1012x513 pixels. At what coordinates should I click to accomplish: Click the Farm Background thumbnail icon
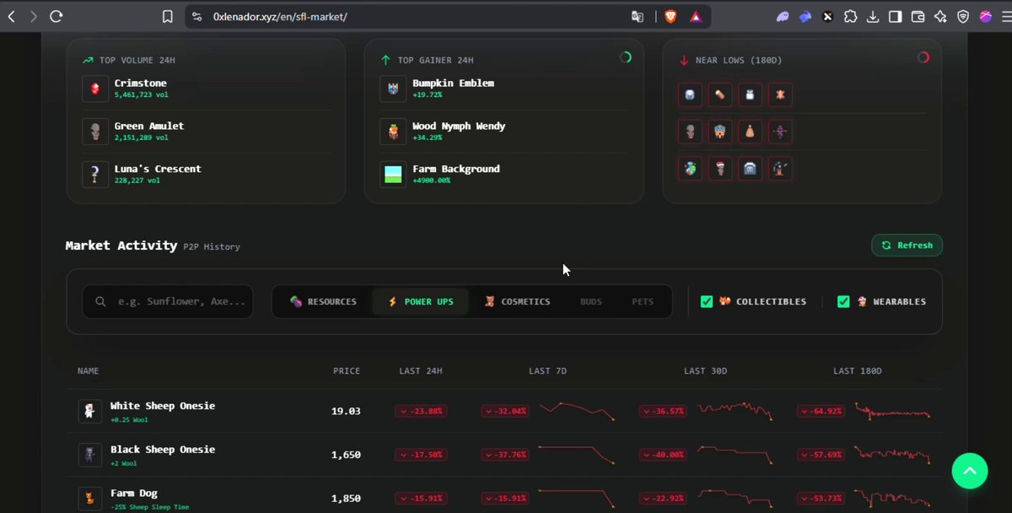(x=393, y=175)
